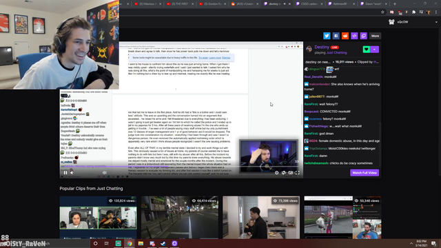Expand the dropdown next to the follow heart
Viewport: 441px width, 248px height.
(375, 49)
